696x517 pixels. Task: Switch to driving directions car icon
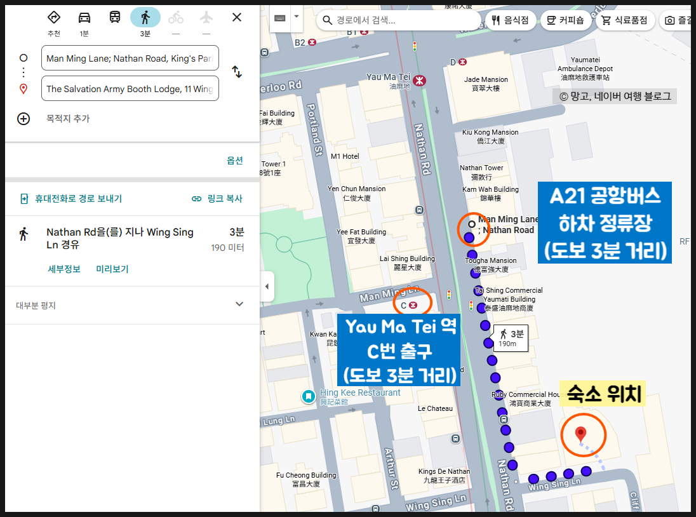click(84, 18)
